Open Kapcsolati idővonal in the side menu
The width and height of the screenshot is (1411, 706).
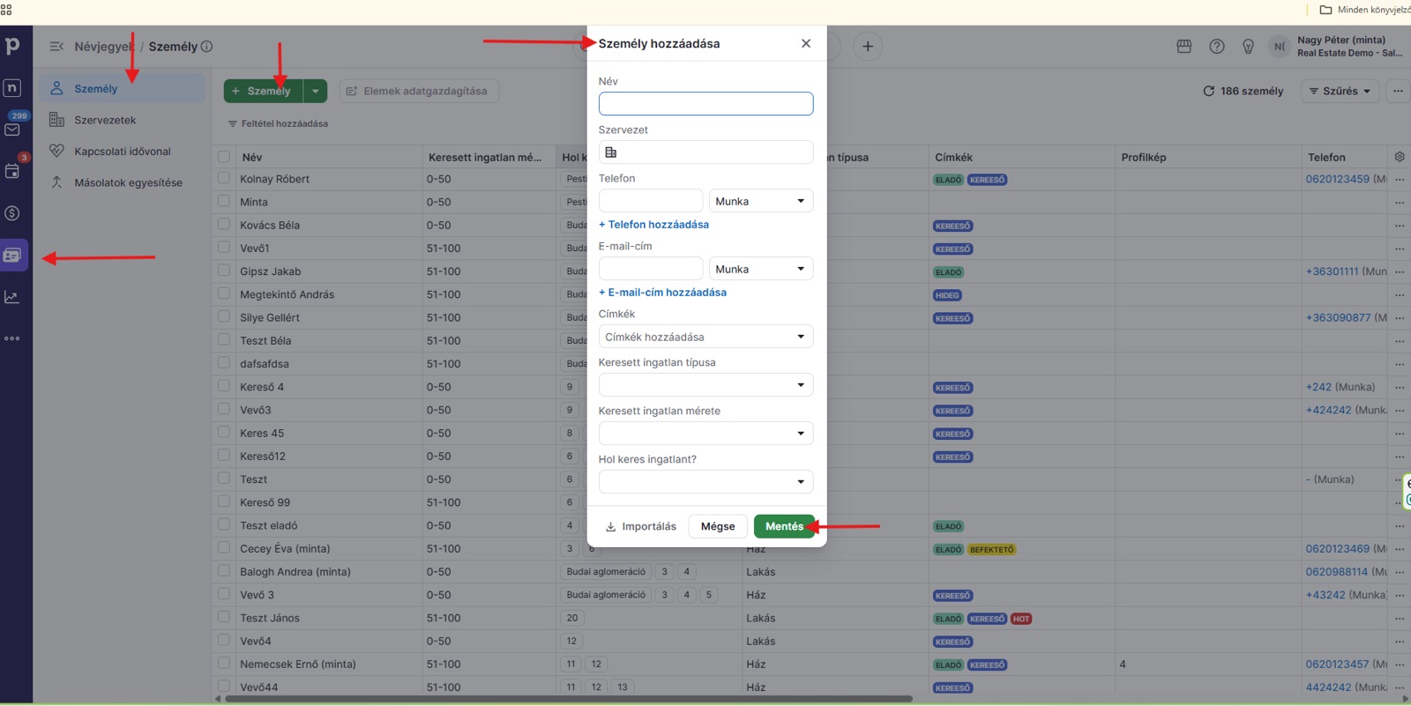click(x=123, y=152)
